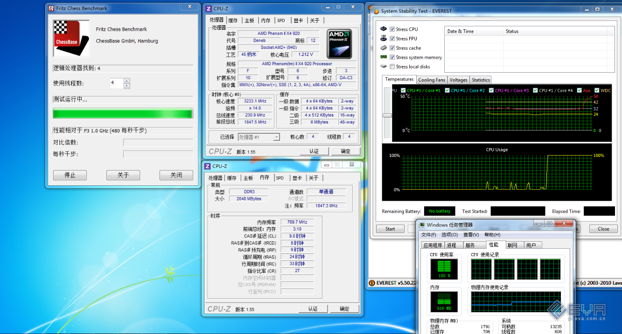This screenshot has width=622, height=334.
Task: Click the memory 916 MB meter
Action: (444, 302)
